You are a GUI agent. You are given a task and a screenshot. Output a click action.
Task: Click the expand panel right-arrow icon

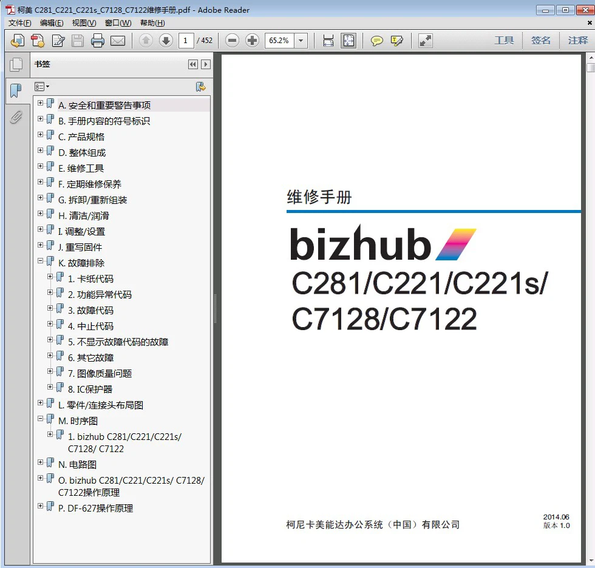[206, 64]
